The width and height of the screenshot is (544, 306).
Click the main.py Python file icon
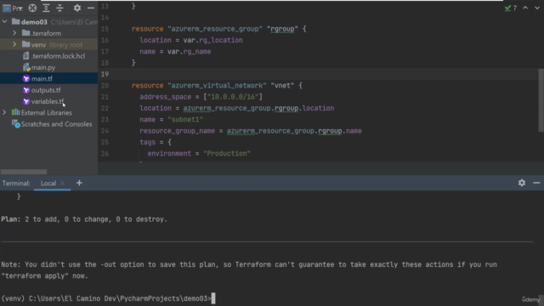[26, 67]
